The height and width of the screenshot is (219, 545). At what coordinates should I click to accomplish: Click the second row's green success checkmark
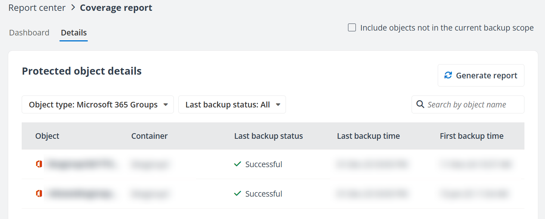click(237, 193)
